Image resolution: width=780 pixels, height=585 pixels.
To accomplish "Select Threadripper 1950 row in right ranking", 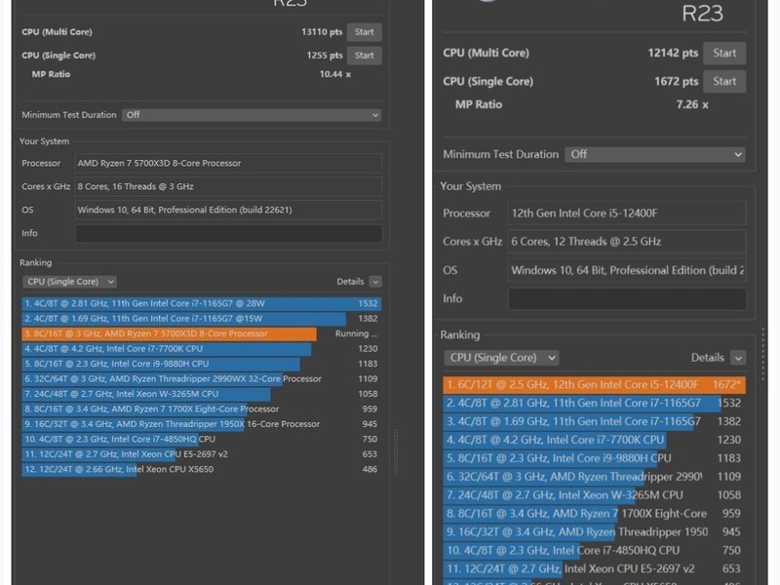I will click(595, 531).
